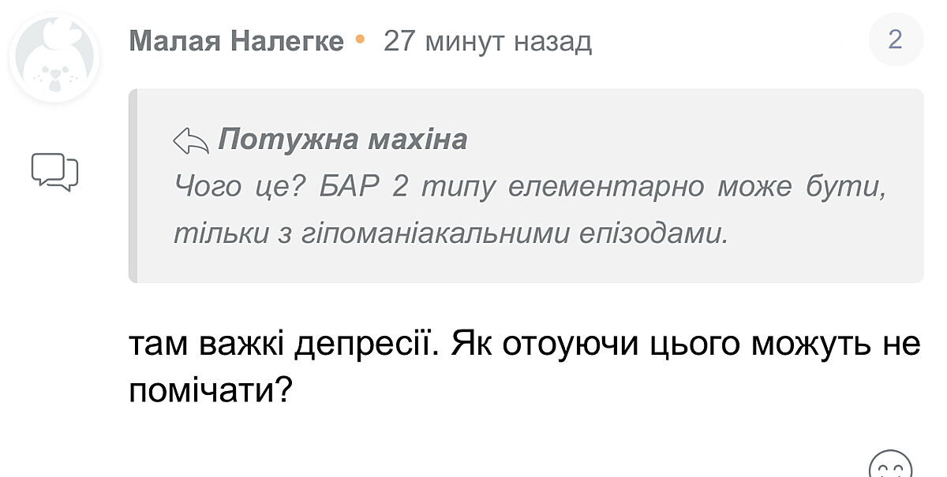This screenshot has width=947, height=477.
Task: Click the chicken avatar of the commenter
Action: click(x=54, y=58)
